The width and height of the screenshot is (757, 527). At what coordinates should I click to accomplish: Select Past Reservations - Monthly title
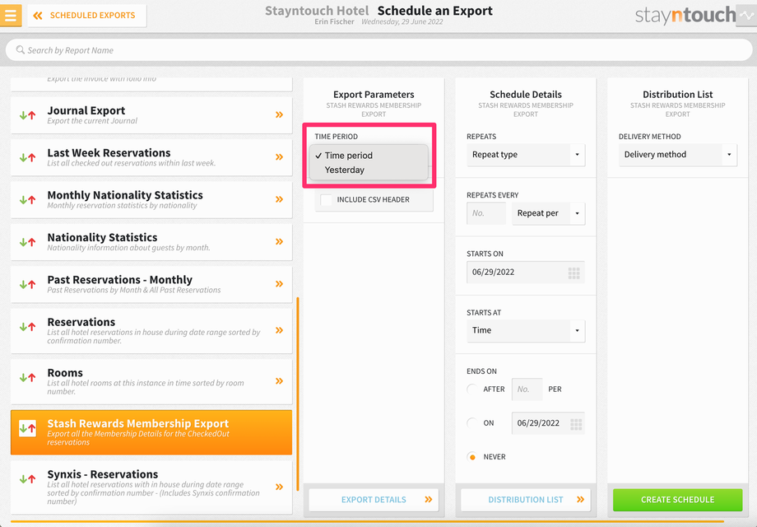pos(120,280)
